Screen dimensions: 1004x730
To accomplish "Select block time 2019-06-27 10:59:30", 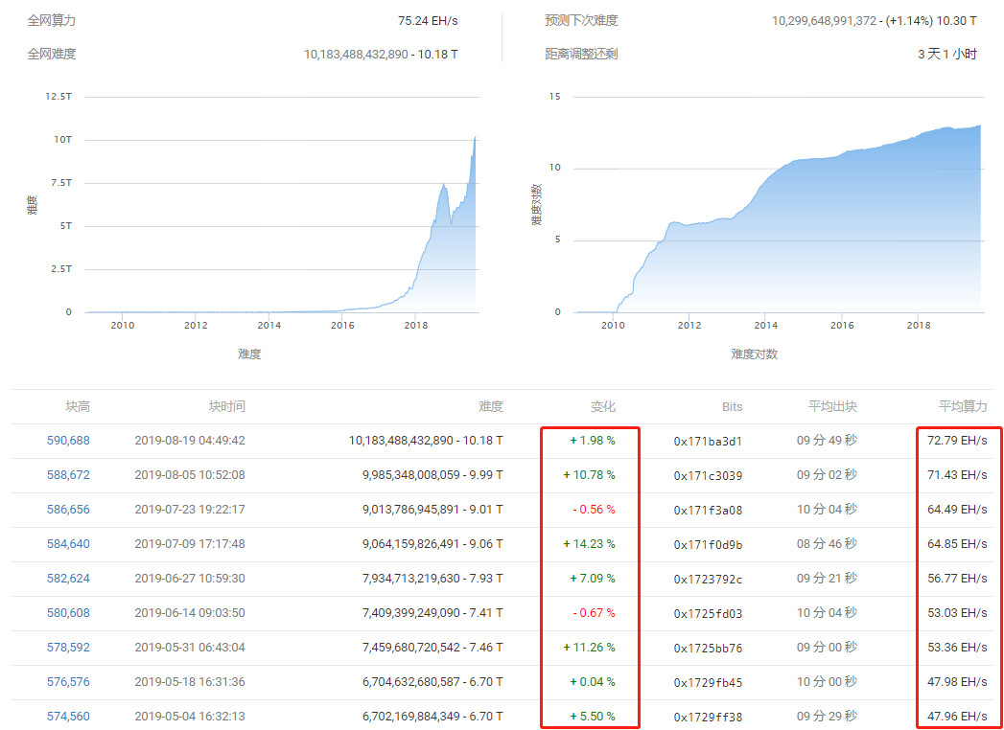I will pyautogui.click(x=190, y=579).
